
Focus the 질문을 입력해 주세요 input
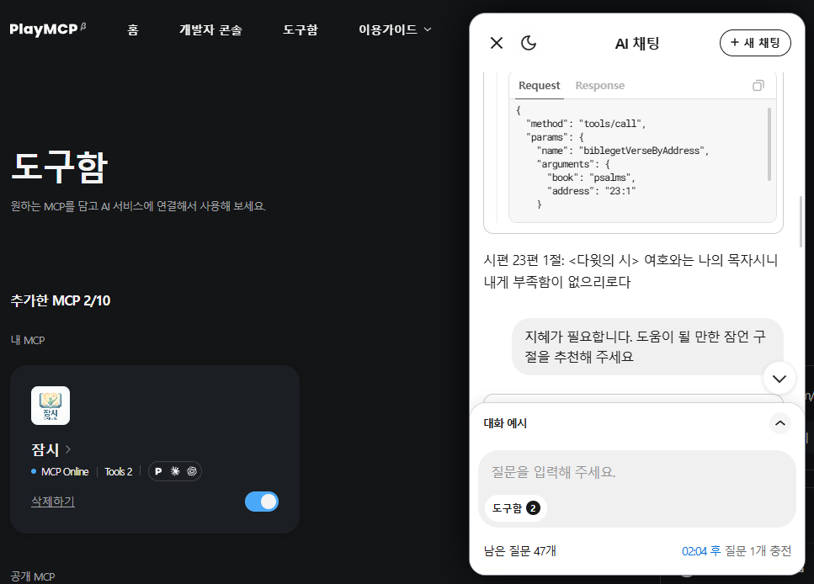point(637,472)
